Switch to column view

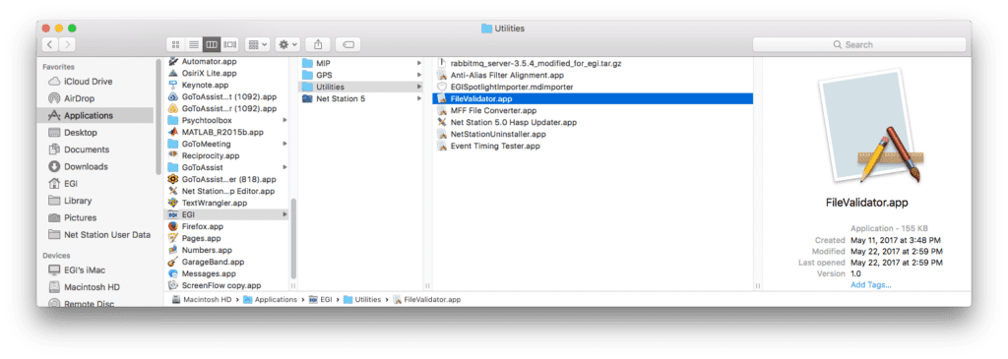211,44
